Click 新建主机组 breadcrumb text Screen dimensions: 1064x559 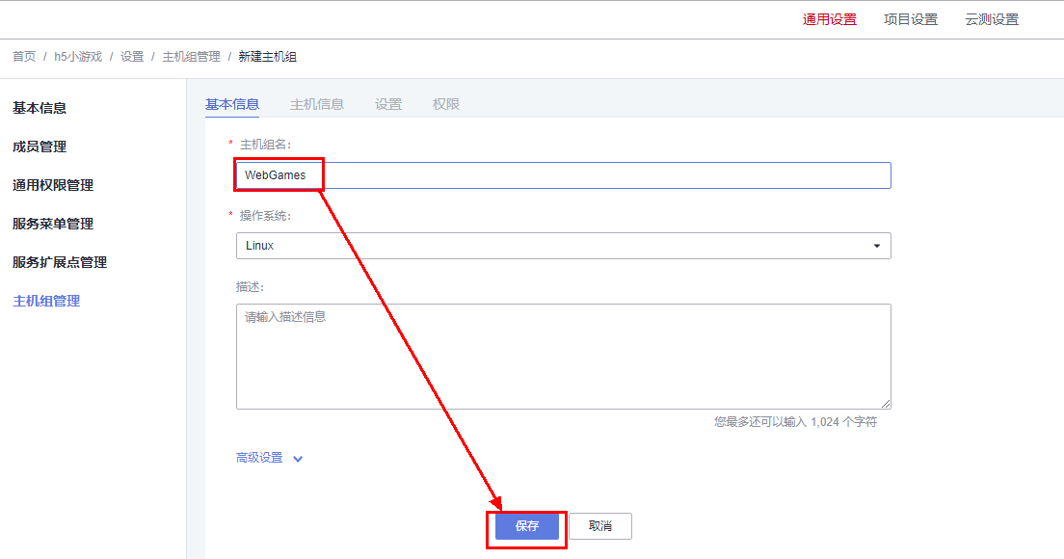tap(267, 57)
